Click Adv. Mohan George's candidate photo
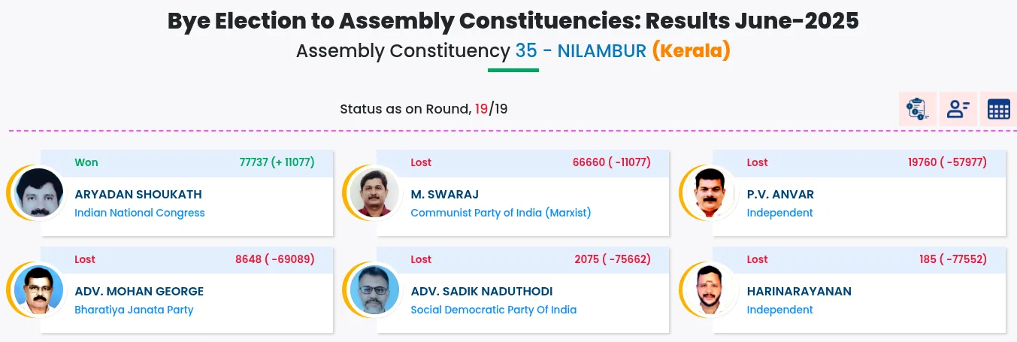The width and height of the screenshot is (1017, 342). [x=38, y=290]
